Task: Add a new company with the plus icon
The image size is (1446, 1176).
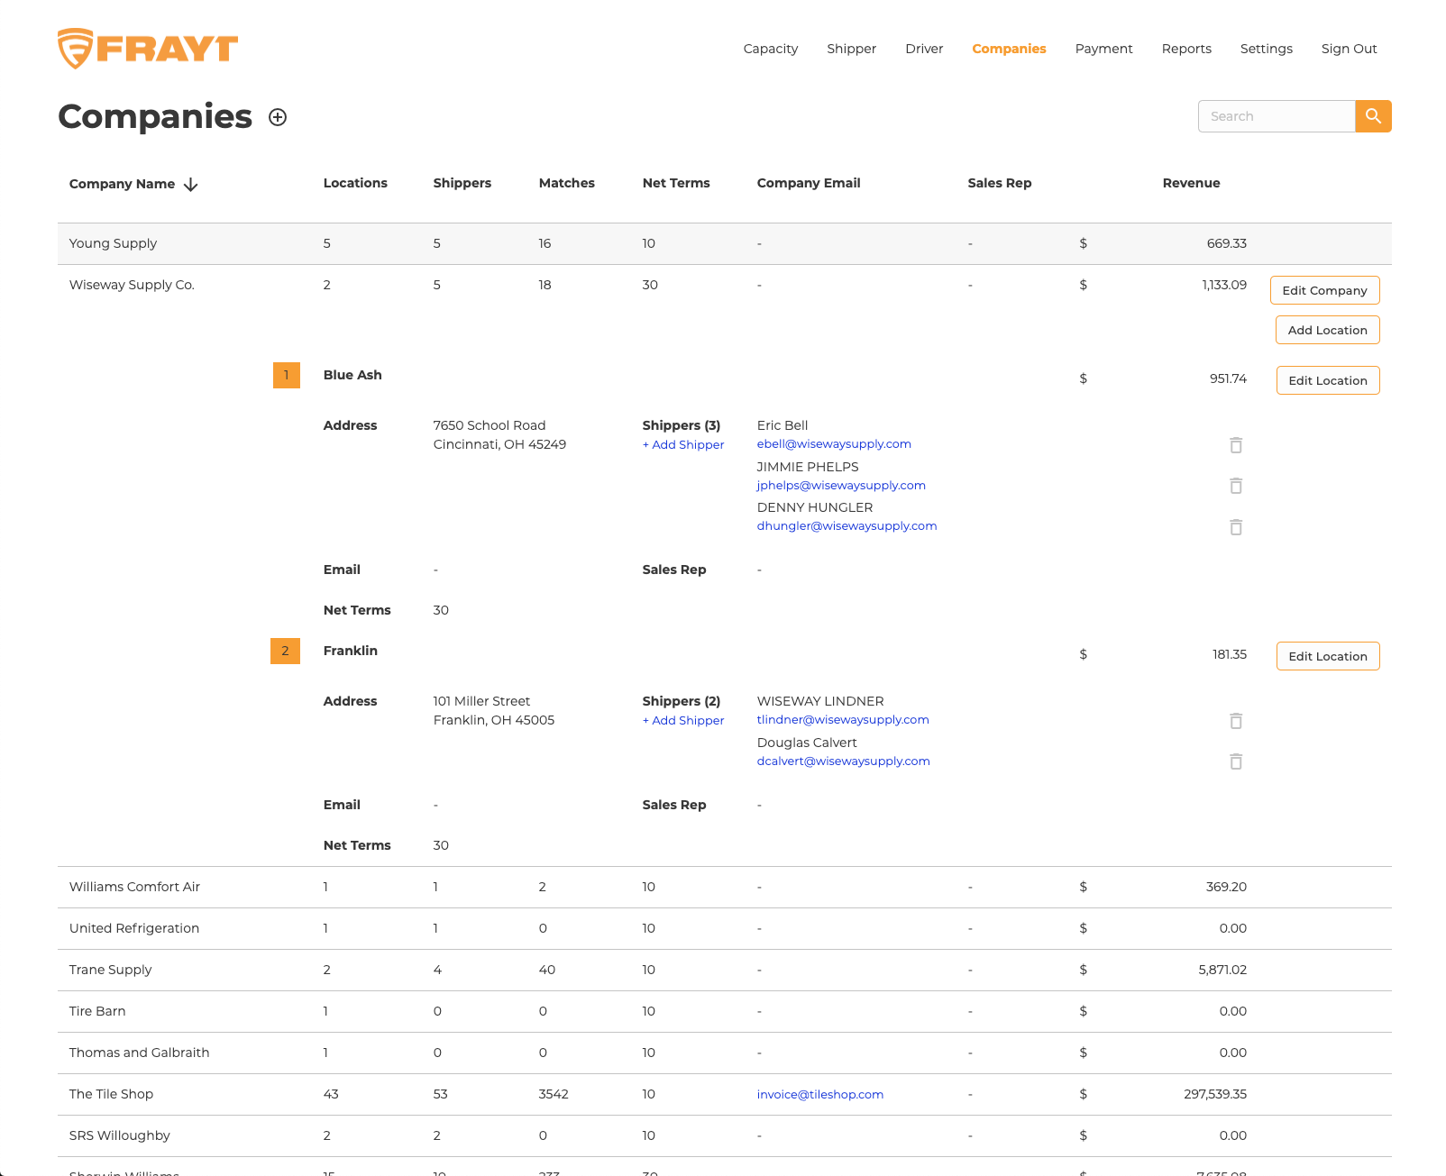Action: tap(278, 117)
